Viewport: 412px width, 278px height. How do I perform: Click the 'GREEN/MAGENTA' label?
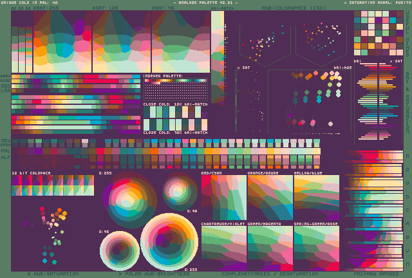point(265,224)
